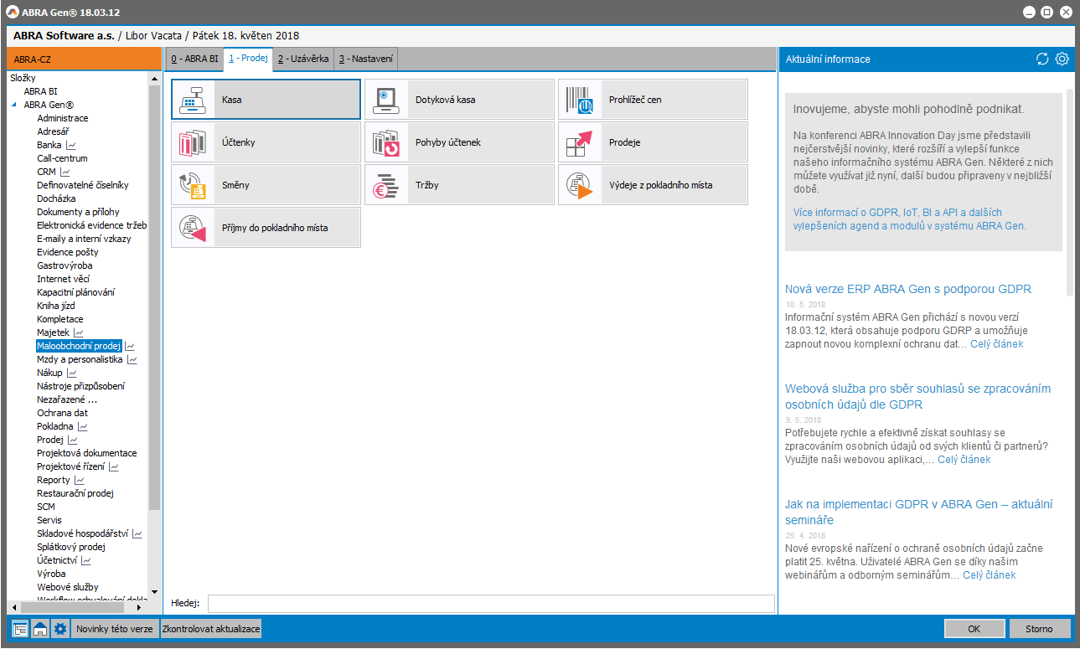Open the Kasa cash register tile

pyautogui.click(x=266, y=100)
